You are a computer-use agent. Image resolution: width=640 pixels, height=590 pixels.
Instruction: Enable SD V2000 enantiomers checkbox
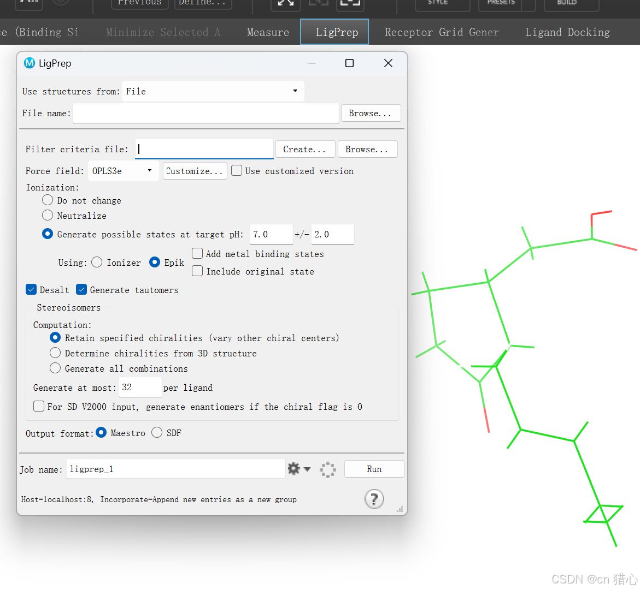pyautogui.click(x=39, y=406)
